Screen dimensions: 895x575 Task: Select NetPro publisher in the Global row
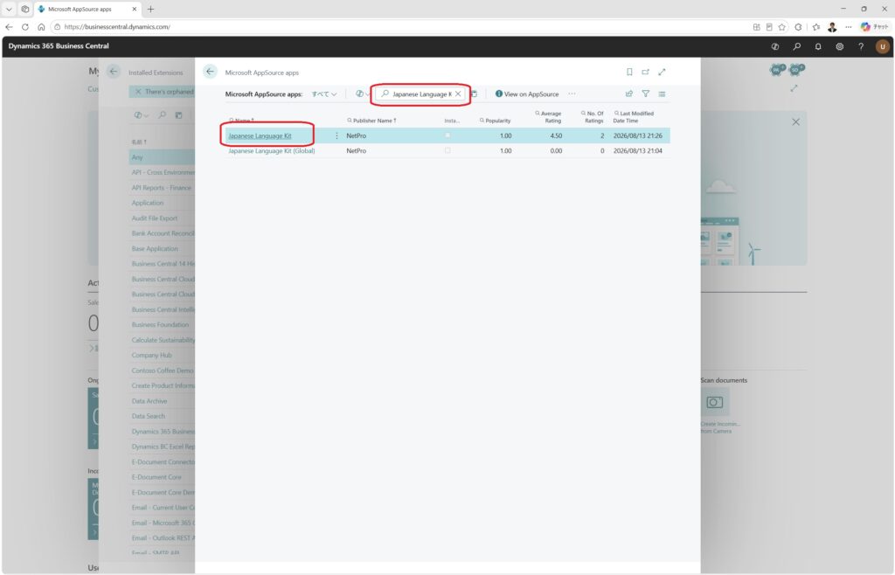(357, 151)
